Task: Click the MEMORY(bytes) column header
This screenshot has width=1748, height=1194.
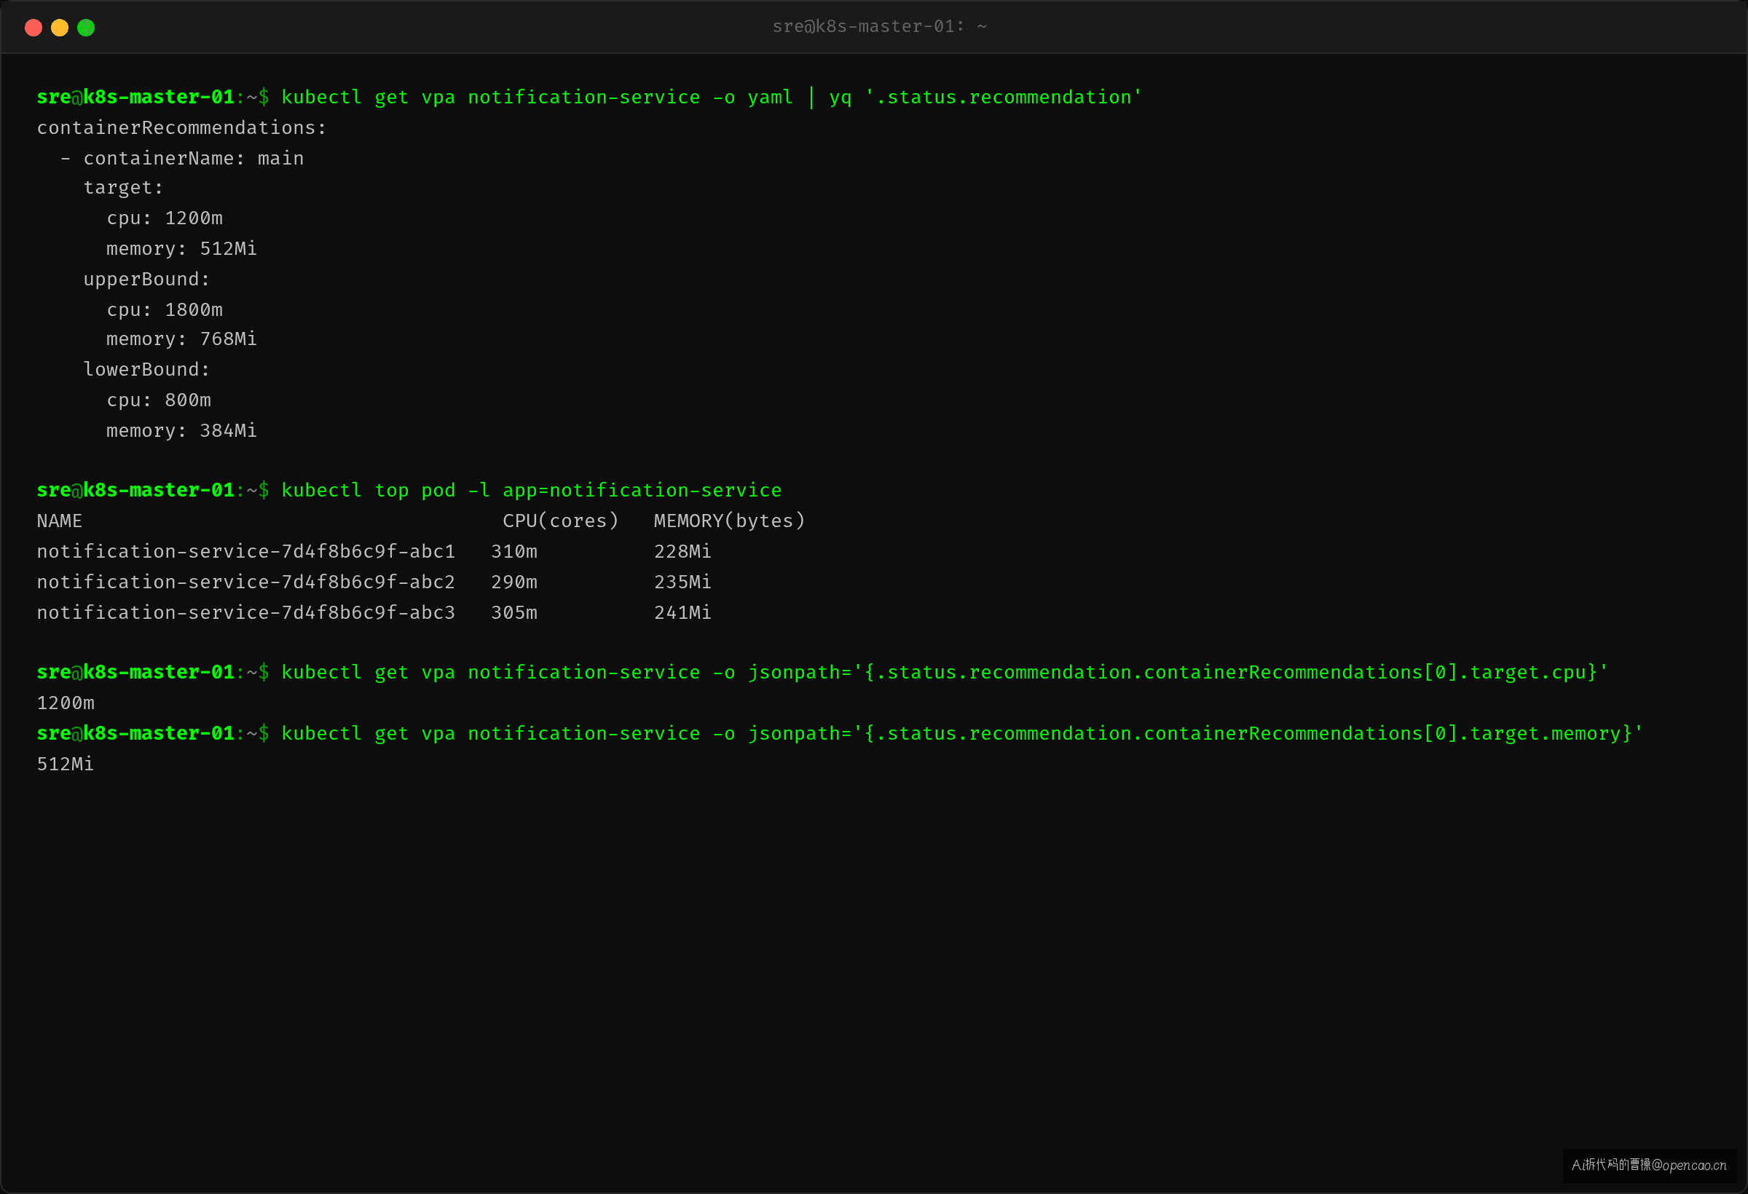Action: pos(730,521)
